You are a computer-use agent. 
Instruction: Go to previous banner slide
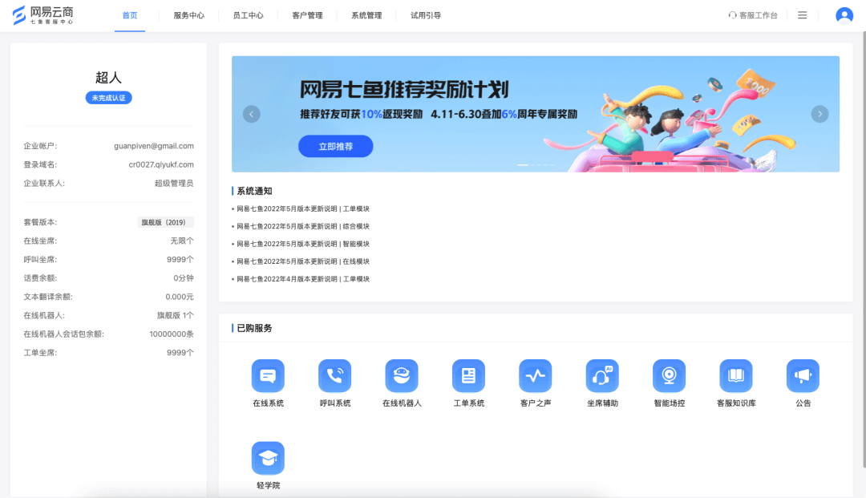pos(251,114)
